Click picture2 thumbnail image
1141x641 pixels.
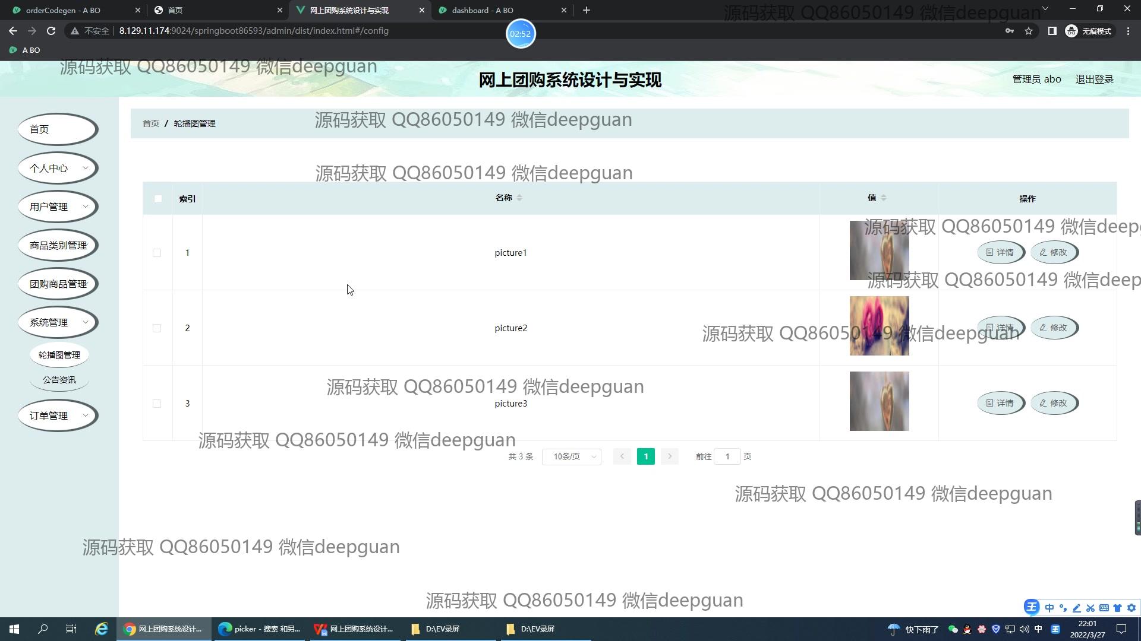(879, 326)
